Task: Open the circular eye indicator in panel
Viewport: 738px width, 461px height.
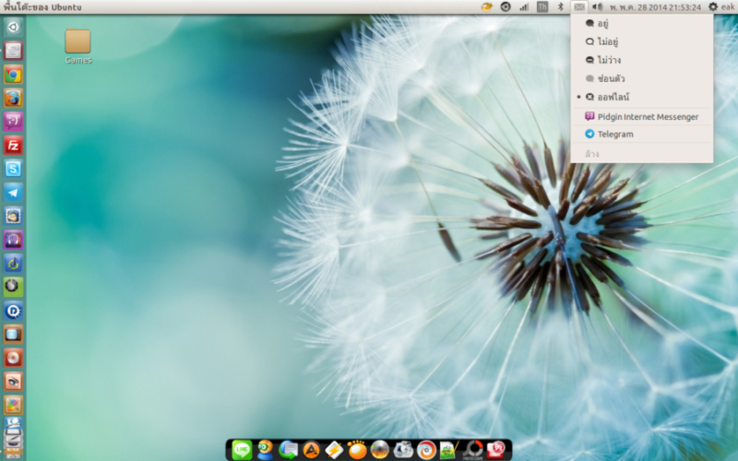Action: point(506,6)
